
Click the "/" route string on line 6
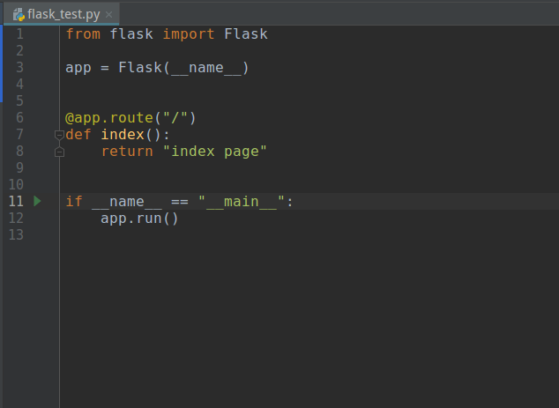coord(175,117)
